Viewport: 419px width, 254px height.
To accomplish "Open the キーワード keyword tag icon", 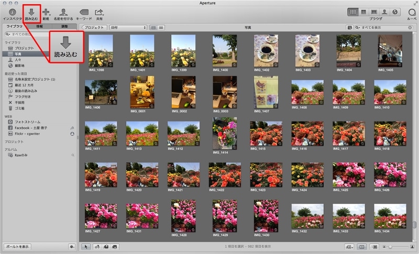I will (x=83, y=12).
